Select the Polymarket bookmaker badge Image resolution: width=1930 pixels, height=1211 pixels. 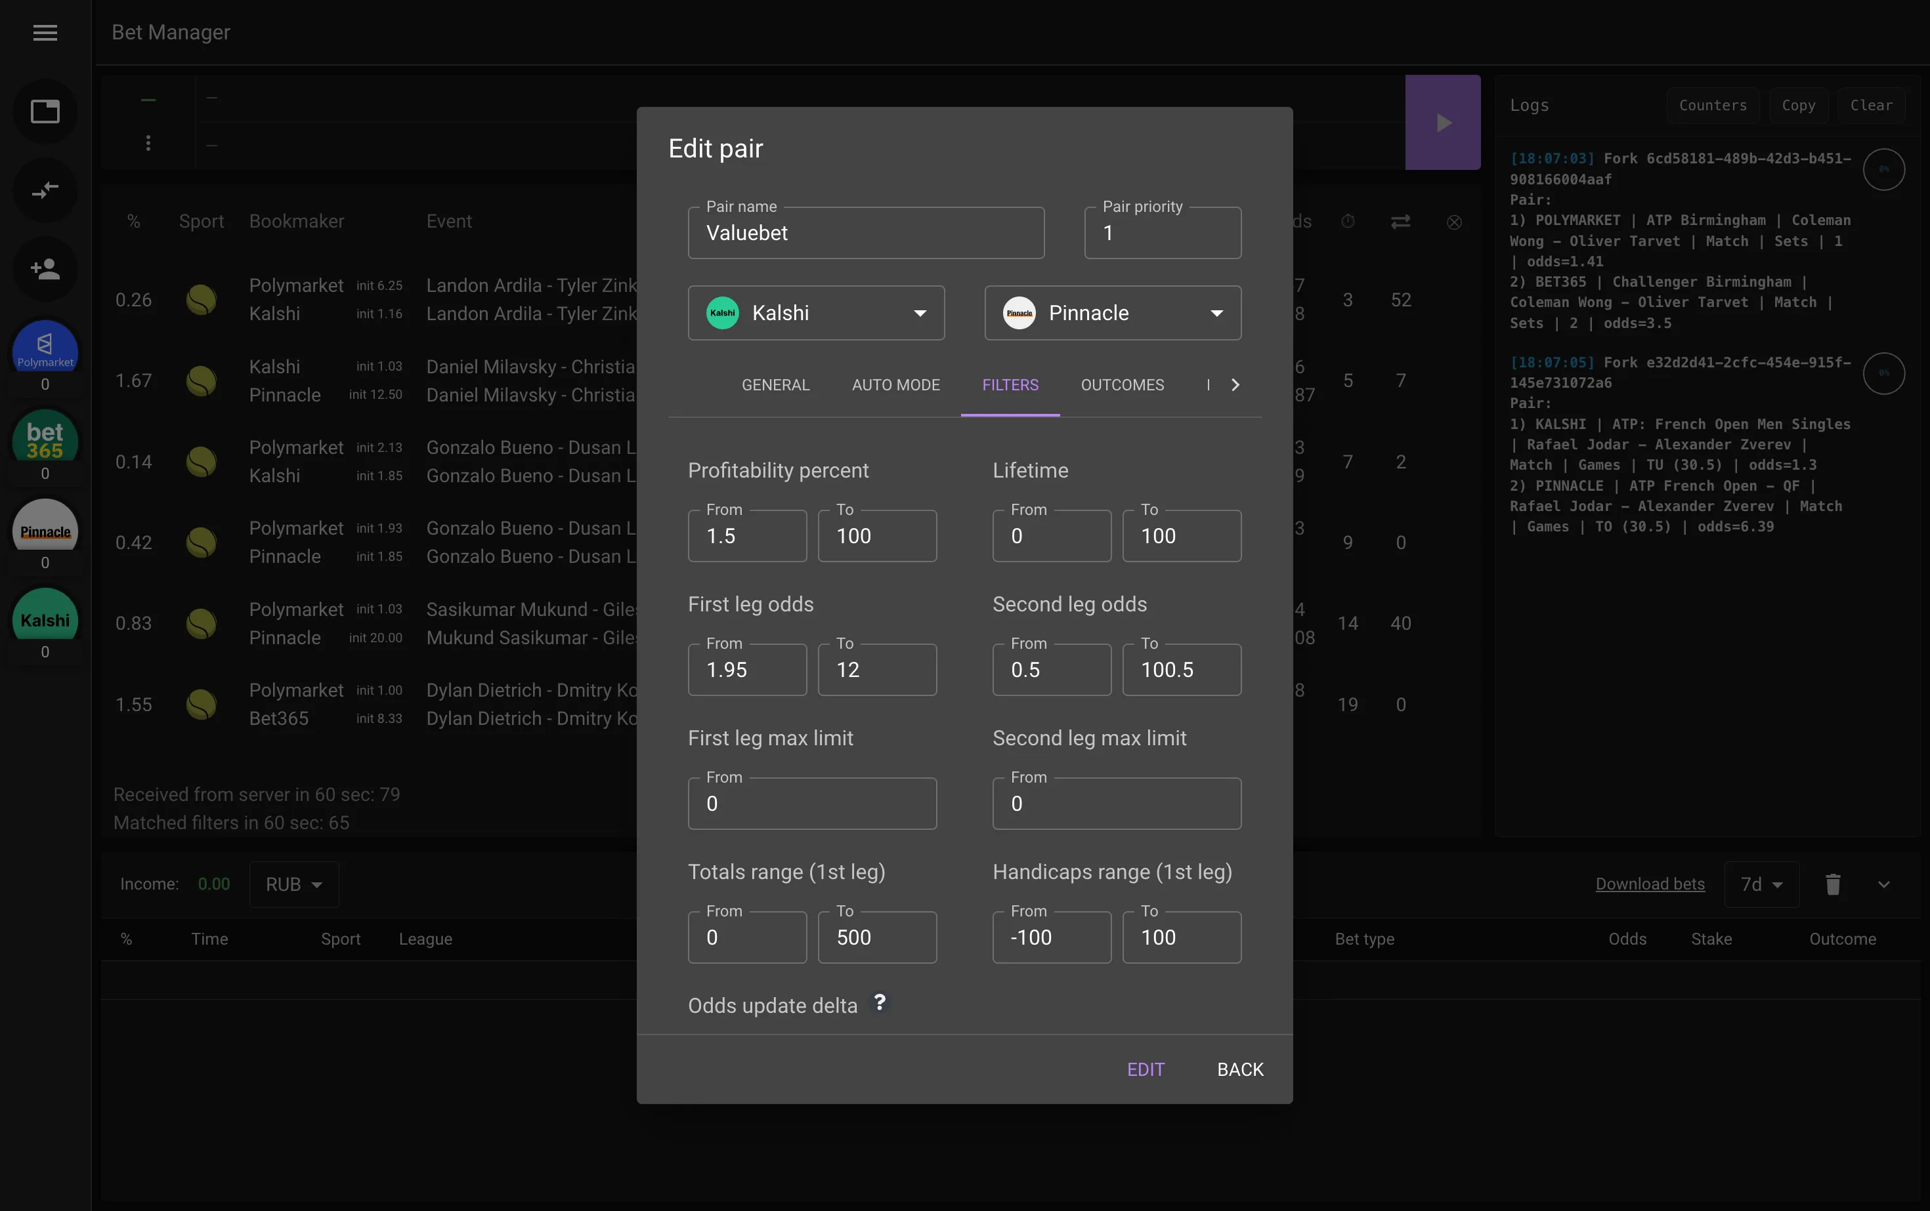45,346
